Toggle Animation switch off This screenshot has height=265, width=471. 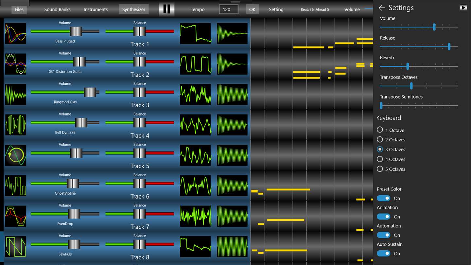383,217
